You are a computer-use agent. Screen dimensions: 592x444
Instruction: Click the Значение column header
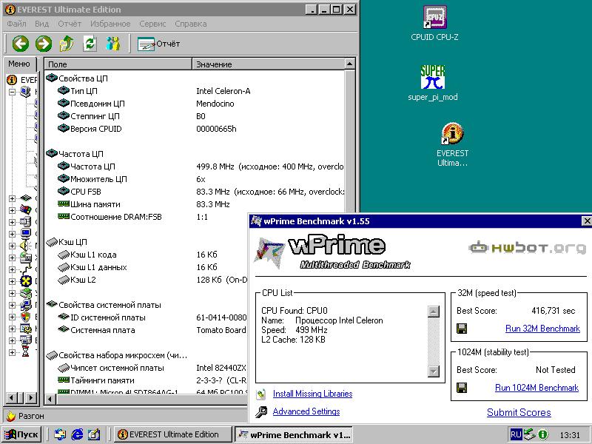point(269,64)
